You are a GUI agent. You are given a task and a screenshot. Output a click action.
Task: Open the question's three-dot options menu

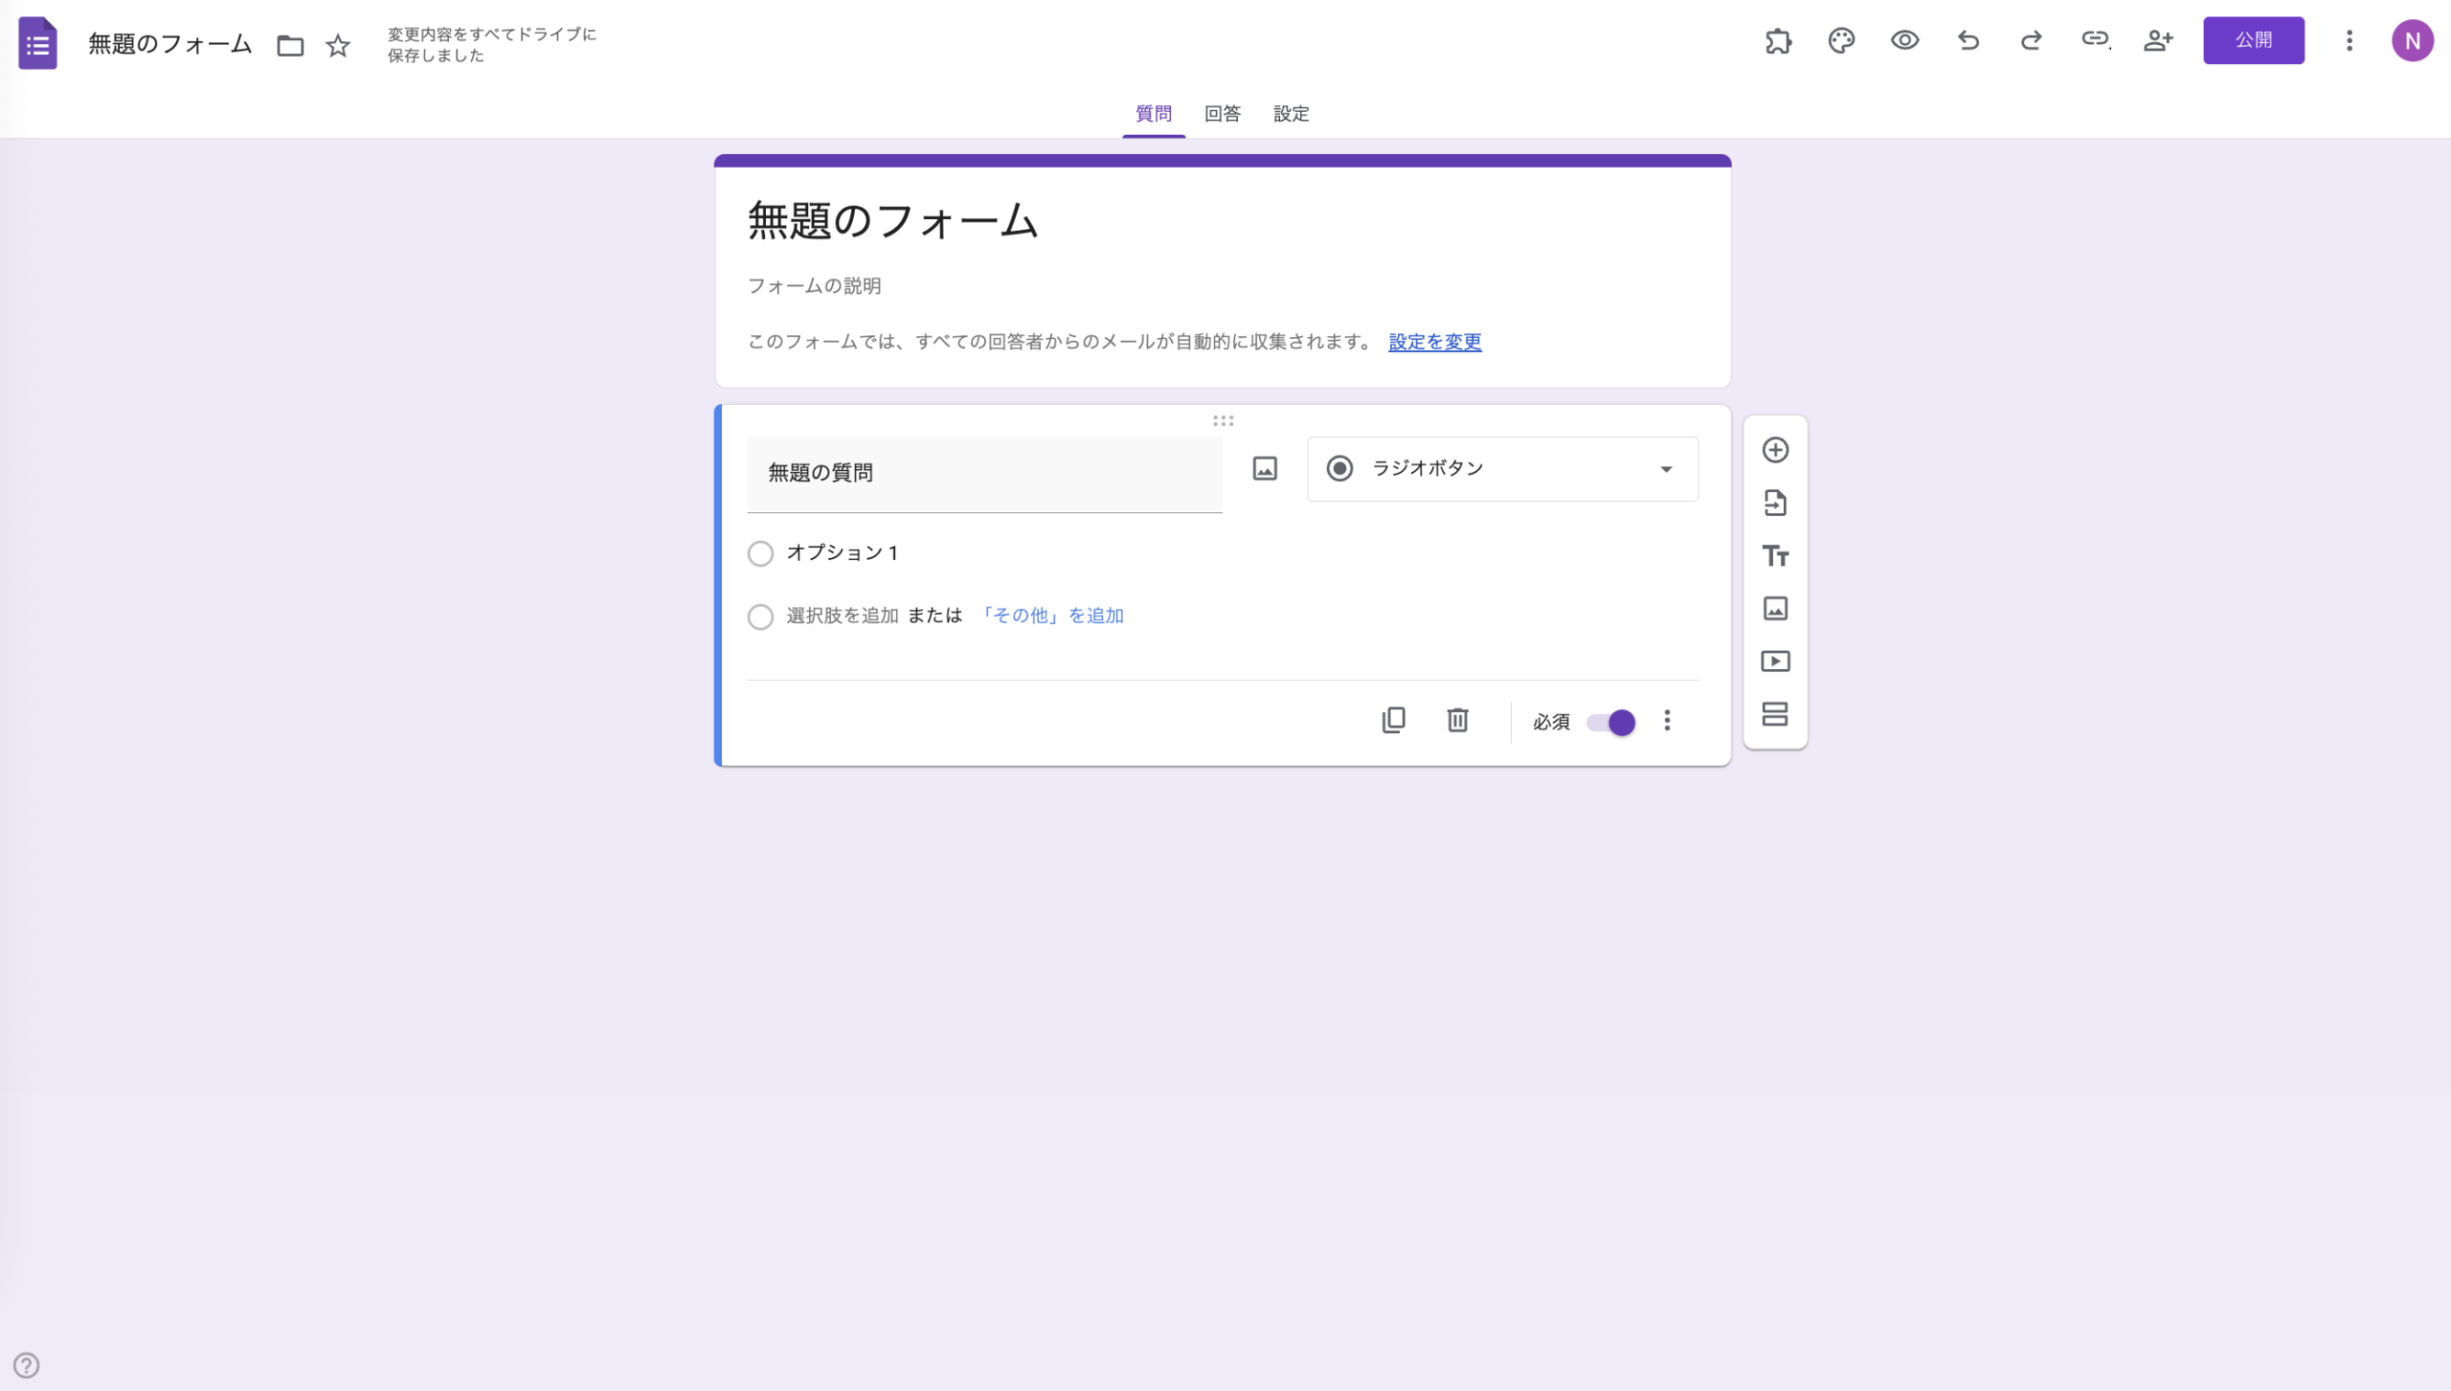(x=1666, y=721)
